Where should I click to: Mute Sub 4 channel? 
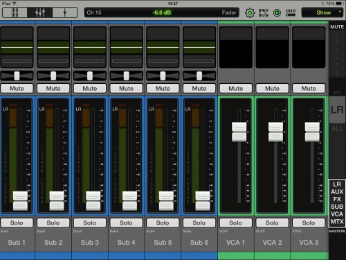126,89
